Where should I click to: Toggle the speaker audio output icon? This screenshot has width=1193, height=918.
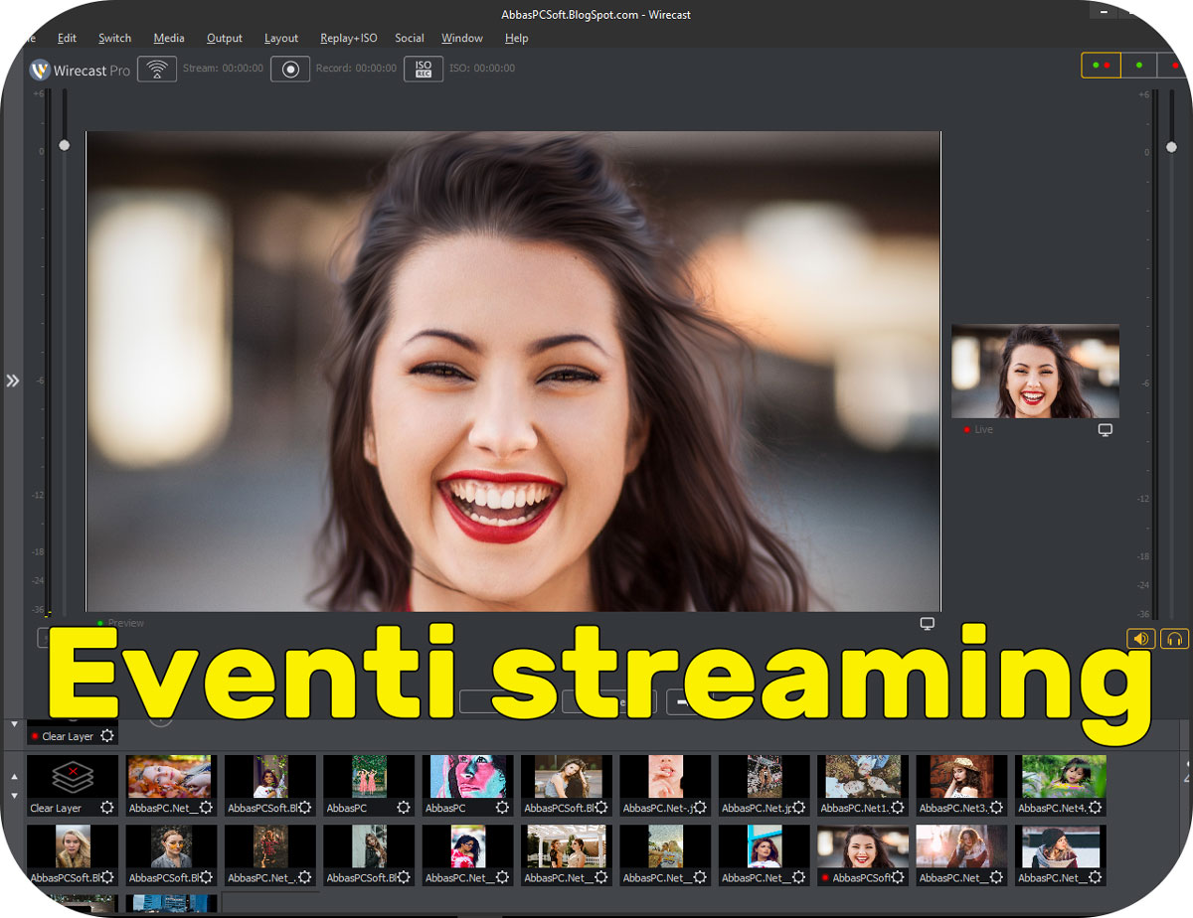pyautogui.click(x=1140, y=639)
